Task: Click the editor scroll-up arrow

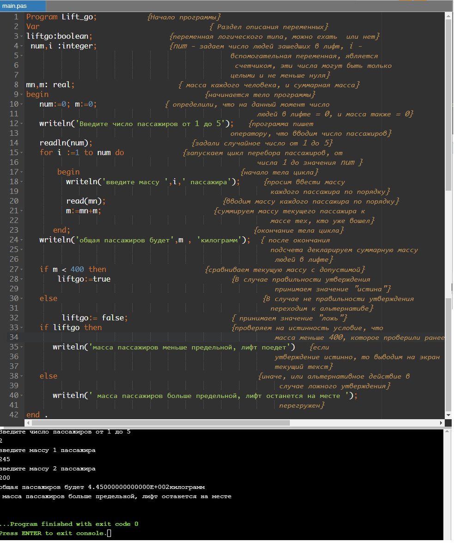Action: (x=448, y=16)
